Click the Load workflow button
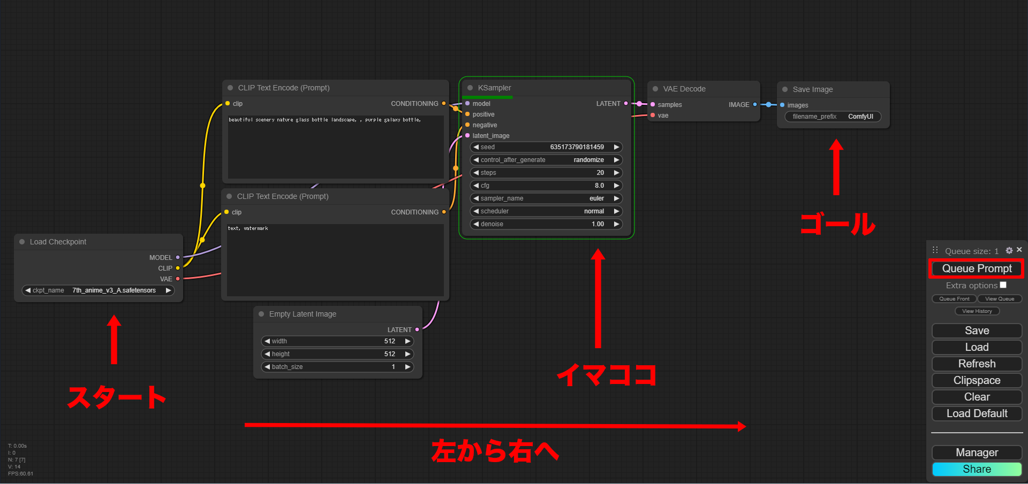Viewport: 1028px width, 484px height. tap(977, 347)
